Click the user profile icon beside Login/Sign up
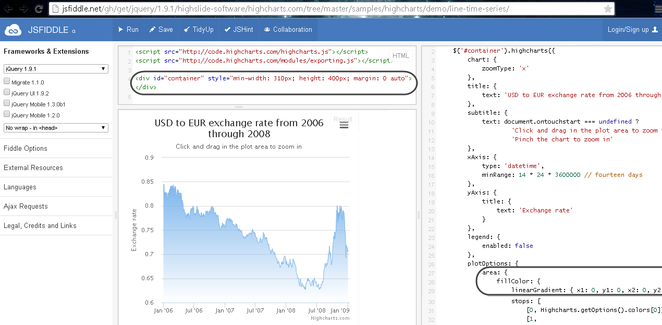The image size is (662, 325). click(655, 30)
